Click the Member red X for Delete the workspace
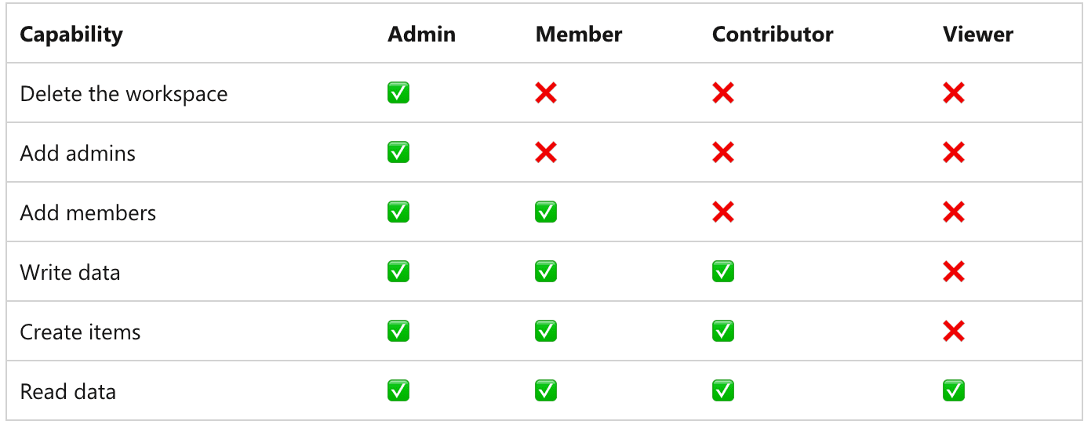This screenshot has height=428, width=1084. tap(546, 94)
